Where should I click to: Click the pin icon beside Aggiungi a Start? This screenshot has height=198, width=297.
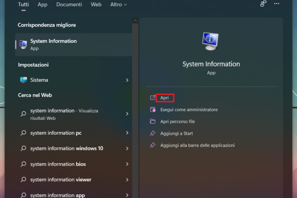[x=153, y=133]
